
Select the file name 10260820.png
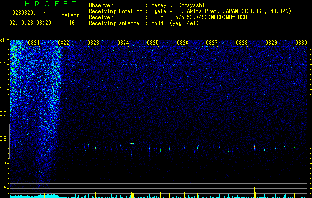[28, 13]
